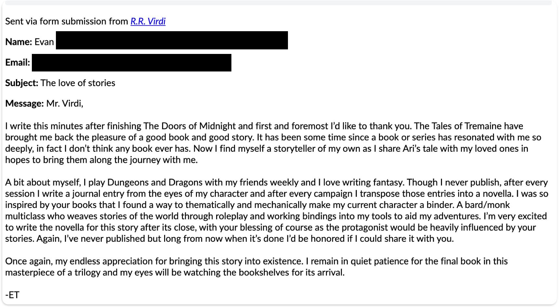
Task: Click the bold Name label
Action: [19, 42]
